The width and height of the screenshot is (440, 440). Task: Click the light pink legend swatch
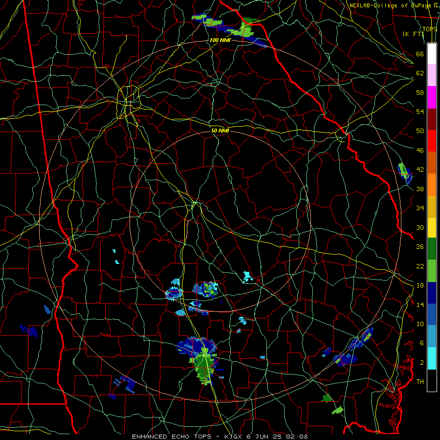(x=432, y=75)
